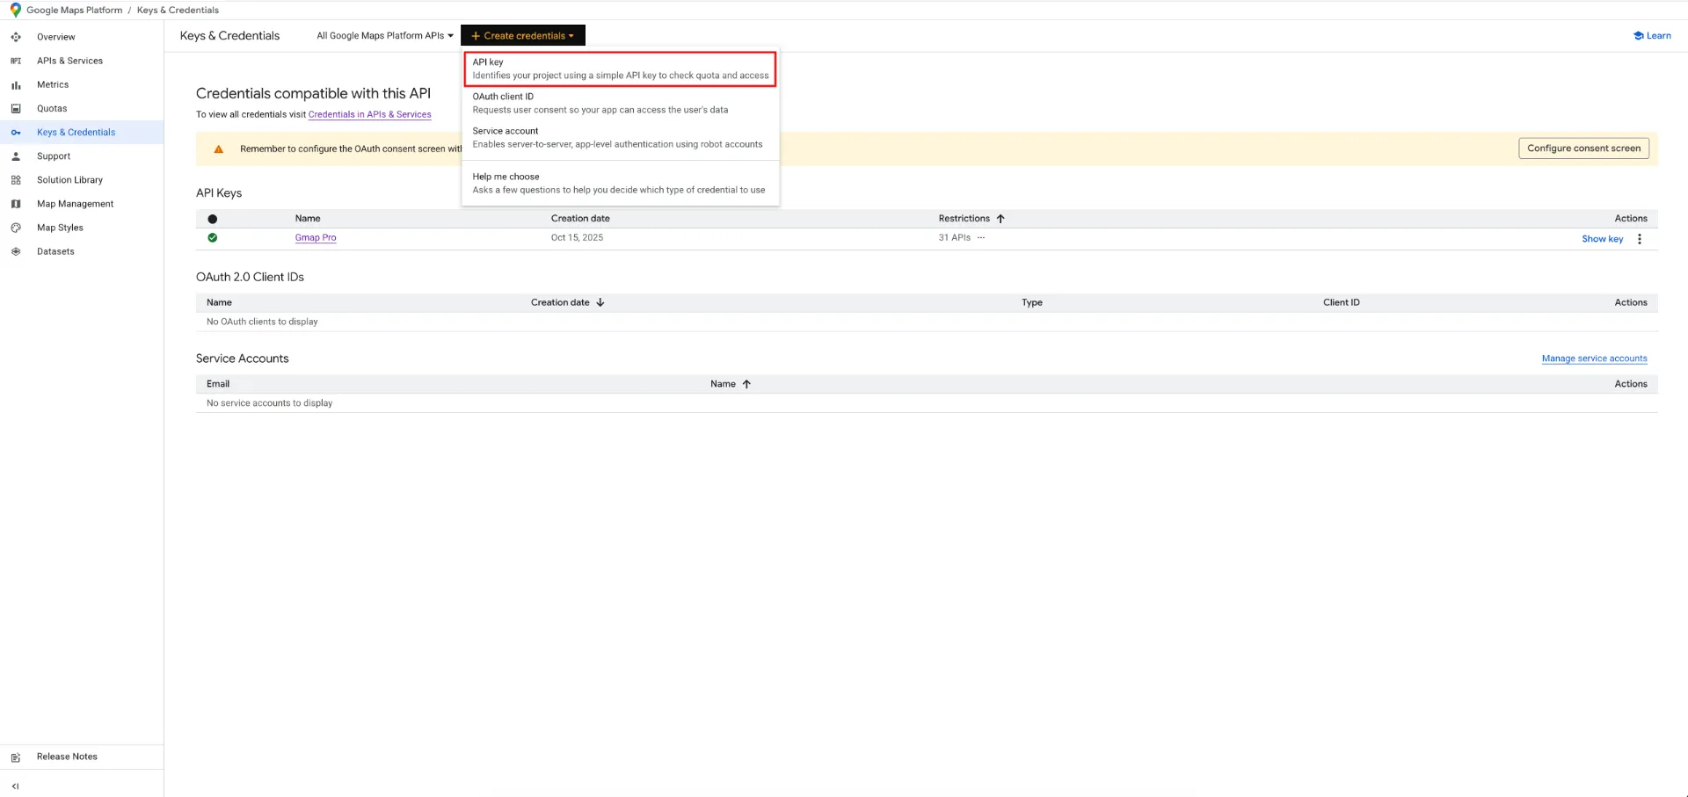Open Solution Library in the sidebar
The height and width of the screenshot is (797, 1688).
click(x=69, y=180)
